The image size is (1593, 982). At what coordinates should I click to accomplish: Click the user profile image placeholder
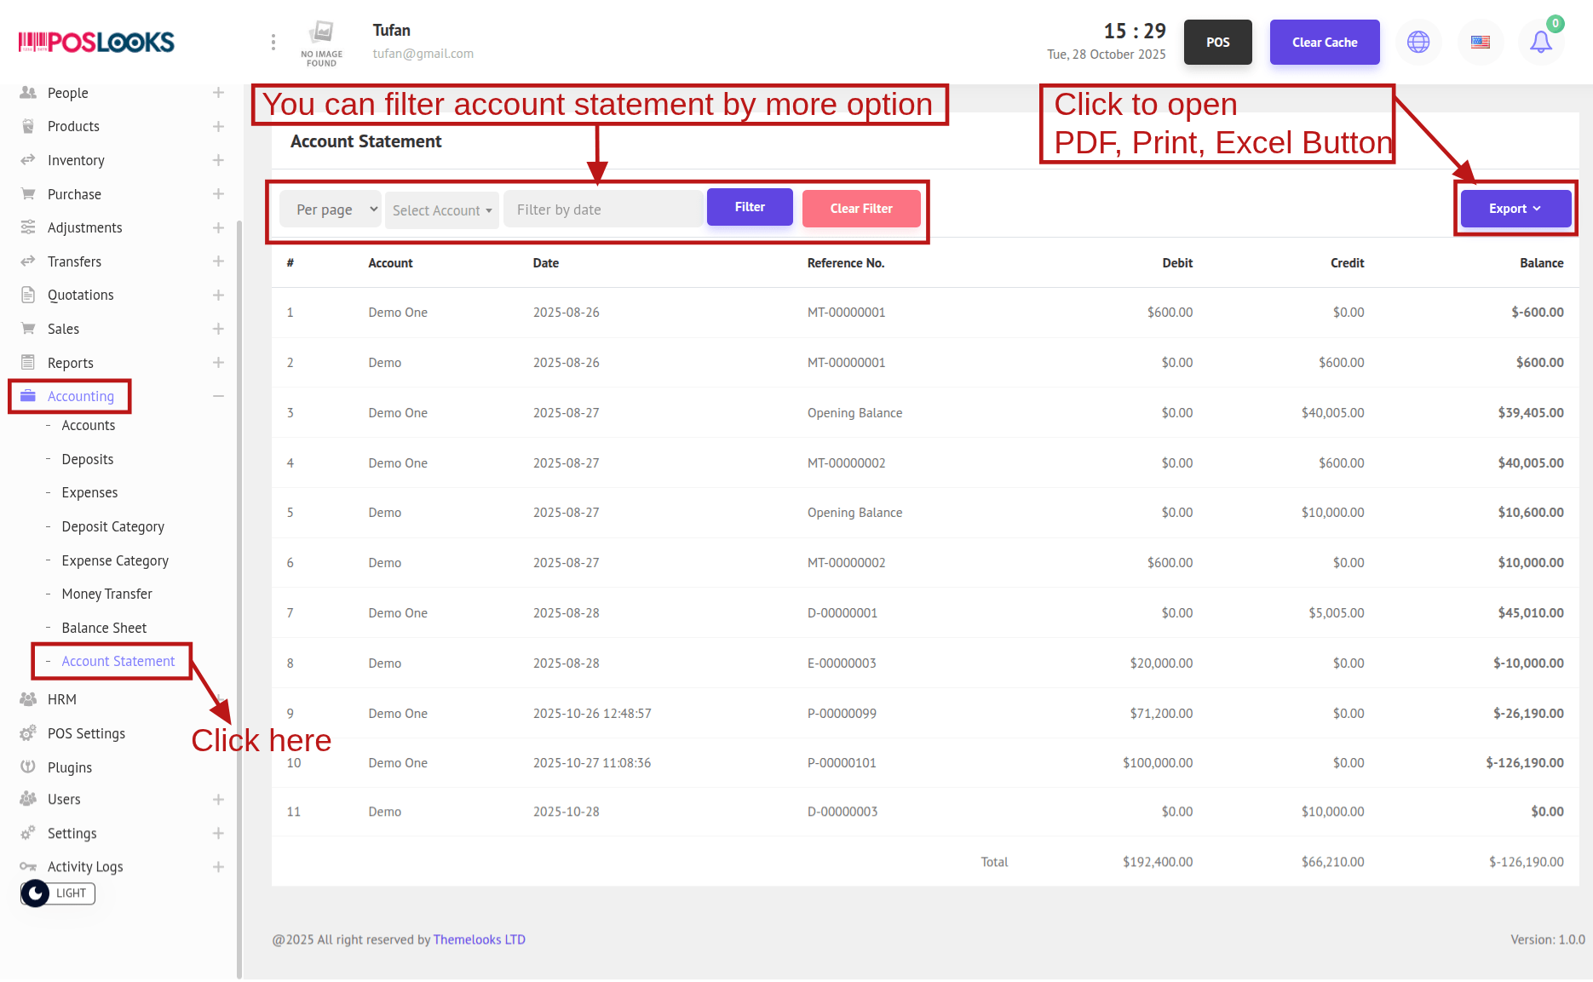click(x=321, y=42)
